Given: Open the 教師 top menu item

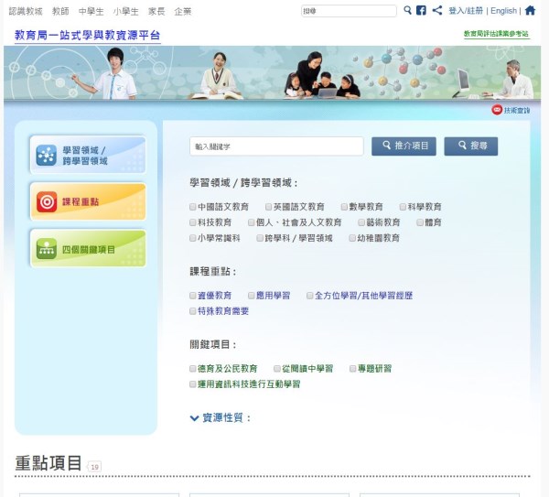Looking at the screenshot, I should point(60,11).
